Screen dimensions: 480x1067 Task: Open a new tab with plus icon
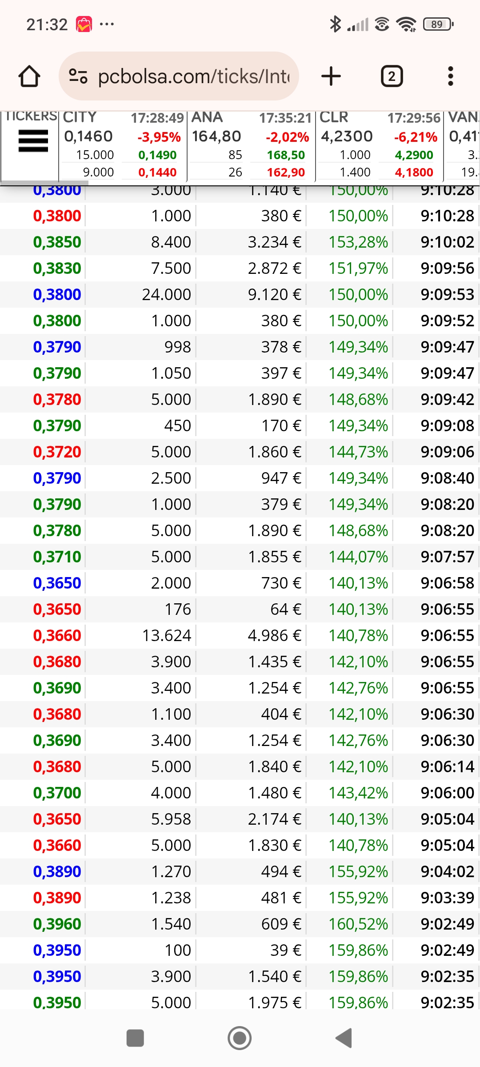point(331,76)
